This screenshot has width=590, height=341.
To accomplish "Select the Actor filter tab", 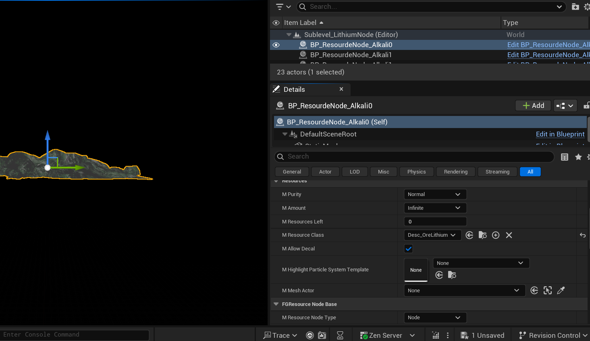I will pyautogui.click(x=325, y=172).
